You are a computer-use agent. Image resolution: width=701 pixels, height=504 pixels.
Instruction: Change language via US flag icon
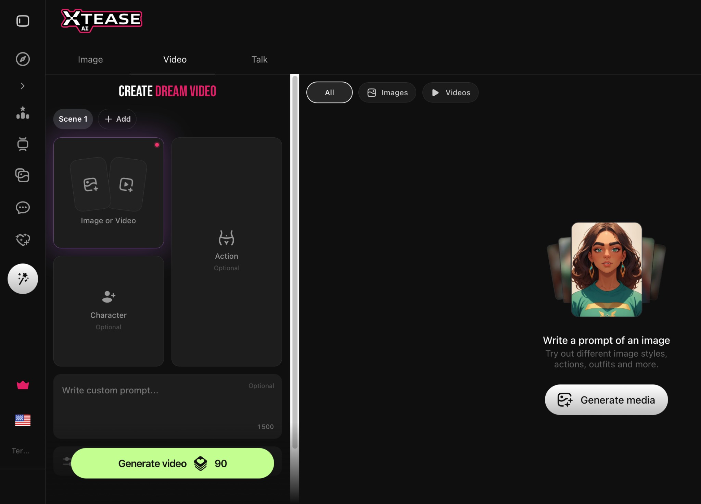pyautogui.click(x=23, y=420)
